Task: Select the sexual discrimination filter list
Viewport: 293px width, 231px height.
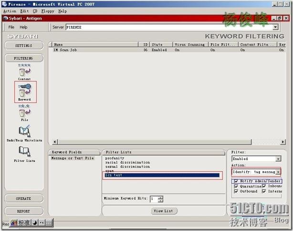Action: pyautogui.click(x=127, y=167)
